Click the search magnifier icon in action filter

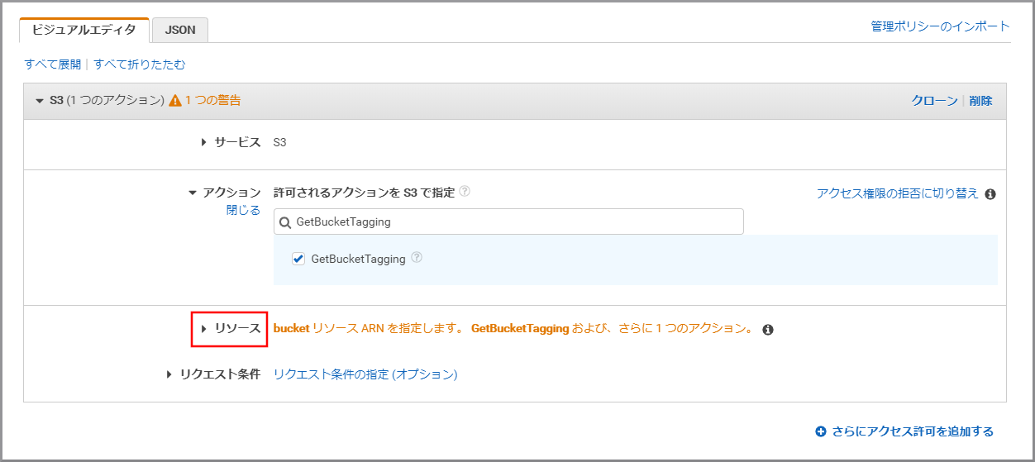285,222
